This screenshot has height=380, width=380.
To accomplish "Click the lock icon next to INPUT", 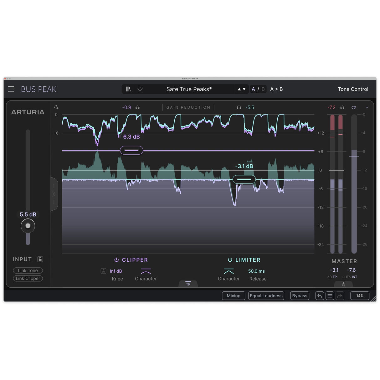I will click(x=40, y=259).
